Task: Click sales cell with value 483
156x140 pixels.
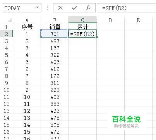Action: click(55, 41)
